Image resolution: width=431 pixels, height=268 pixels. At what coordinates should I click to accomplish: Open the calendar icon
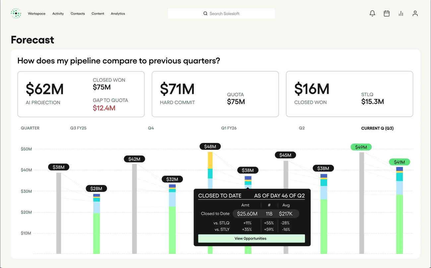pyautogui.click(x=387, y=14)
